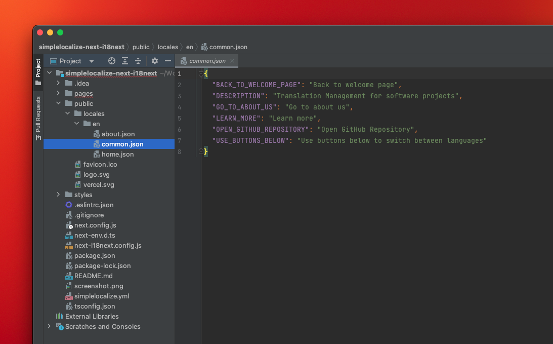Open .eslintrc.json file
The height and width of the screenshot is (344, 553).
click(x=94, y=205)
